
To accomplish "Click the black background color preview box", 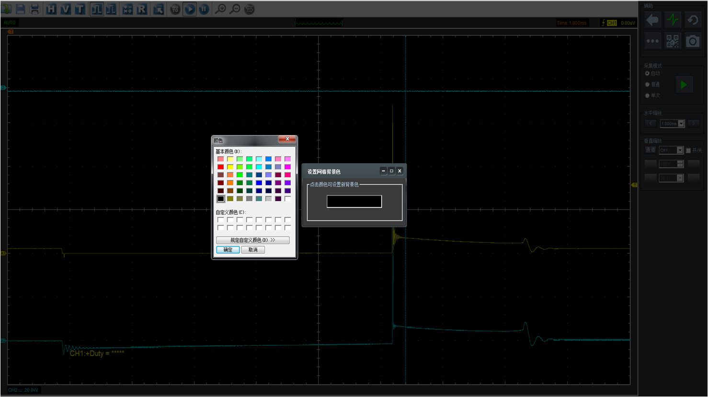I will (354, 202).
